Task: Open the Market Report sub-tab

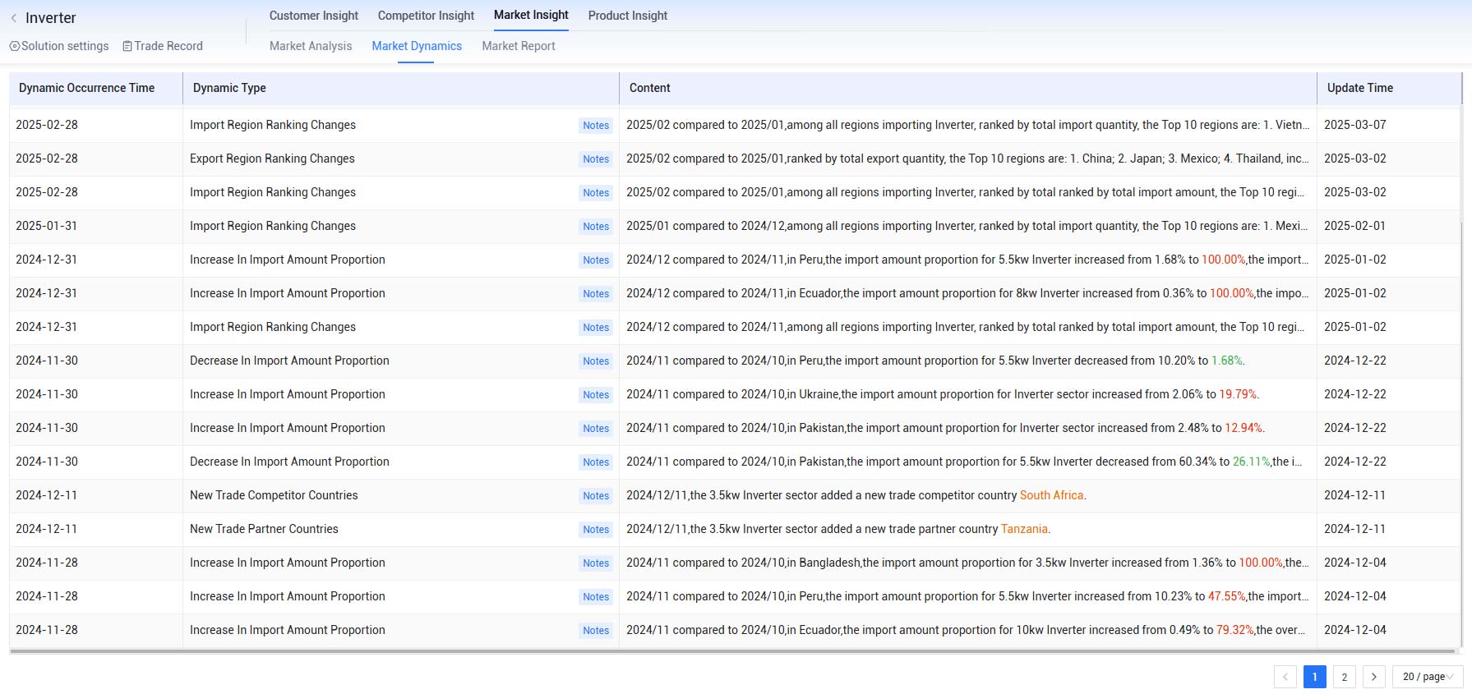Action: (x=519, y=46)
